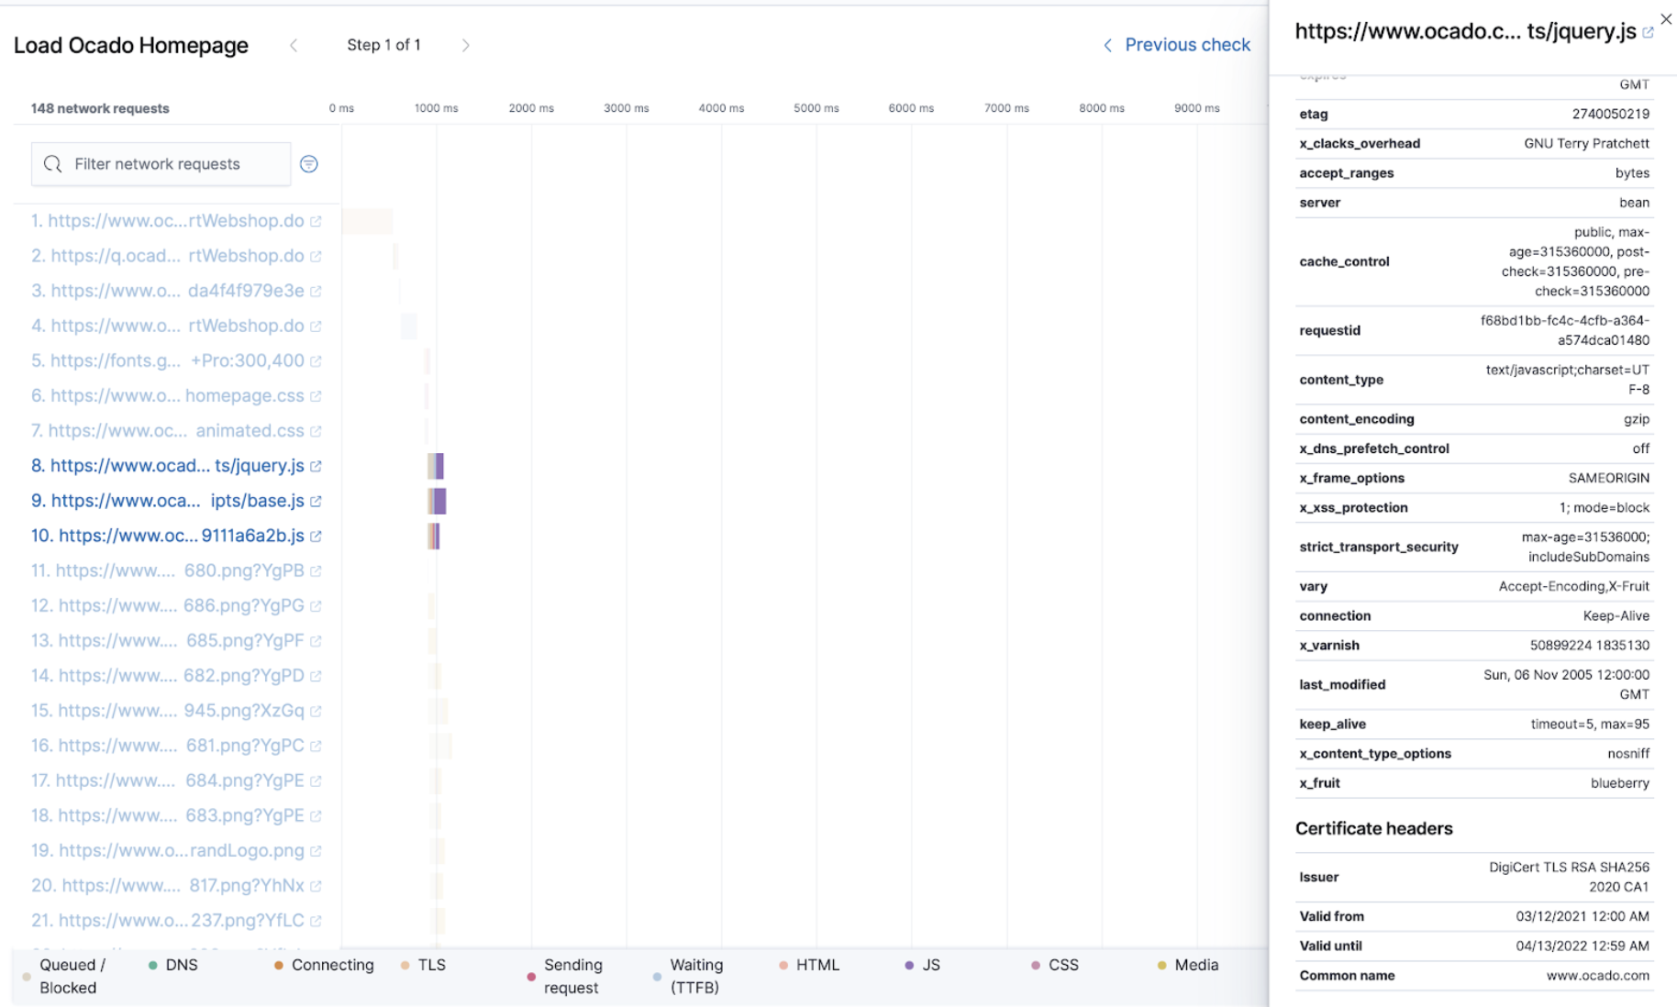The height and width of the screenshot is (1007, 1677).
Task: Open external link icon for animated.css request
Action: pyautogui.click(x=316, y=432)
